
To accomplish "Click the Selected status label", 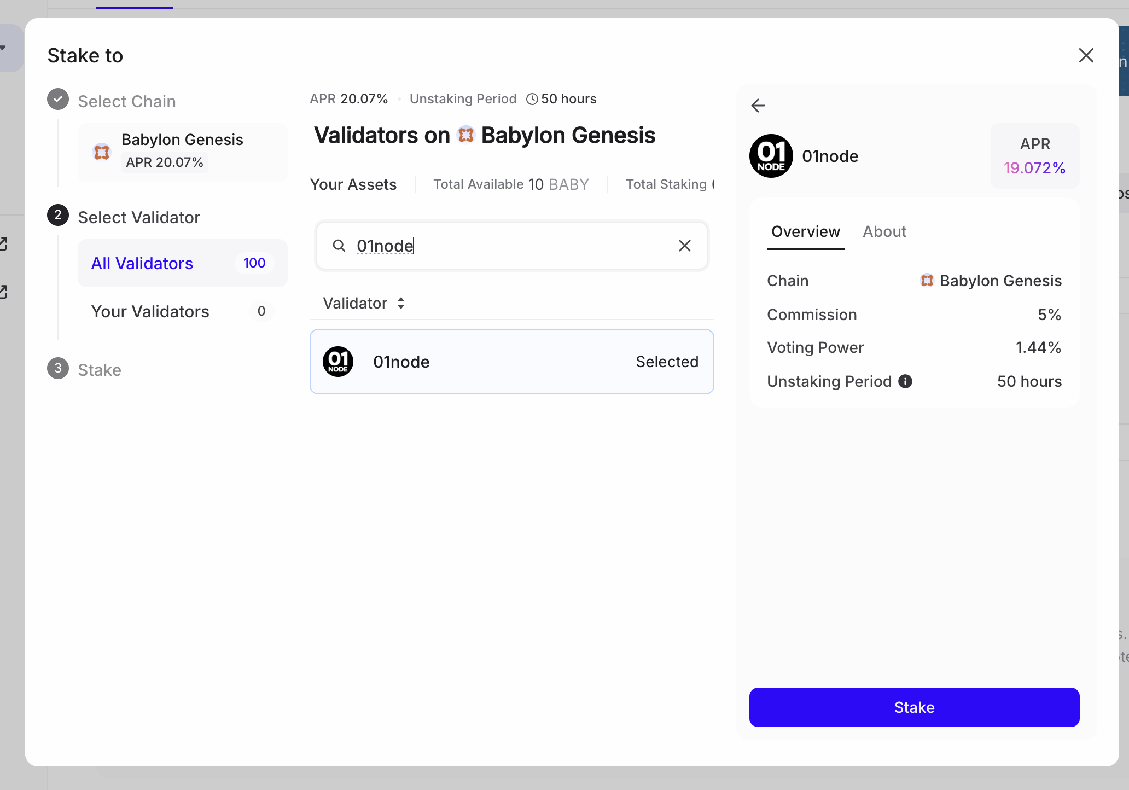I will [667, 362].
